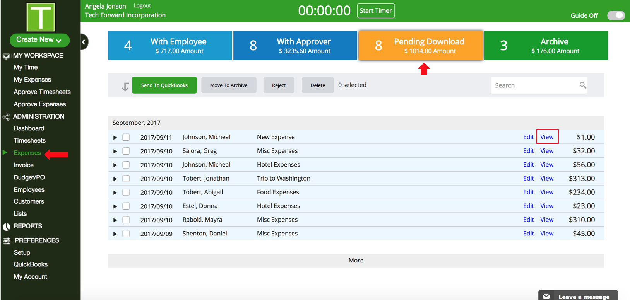Viewport: 630px width, 300px height.
Task: Click the My Workspace monitor icon
Action: [x=6, y=56]
